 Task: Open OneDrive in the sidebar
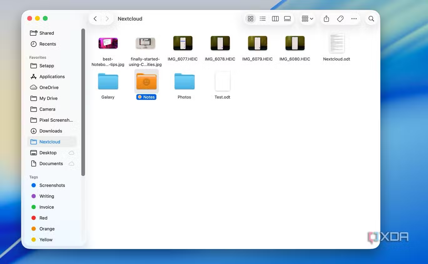pos(52,88)
